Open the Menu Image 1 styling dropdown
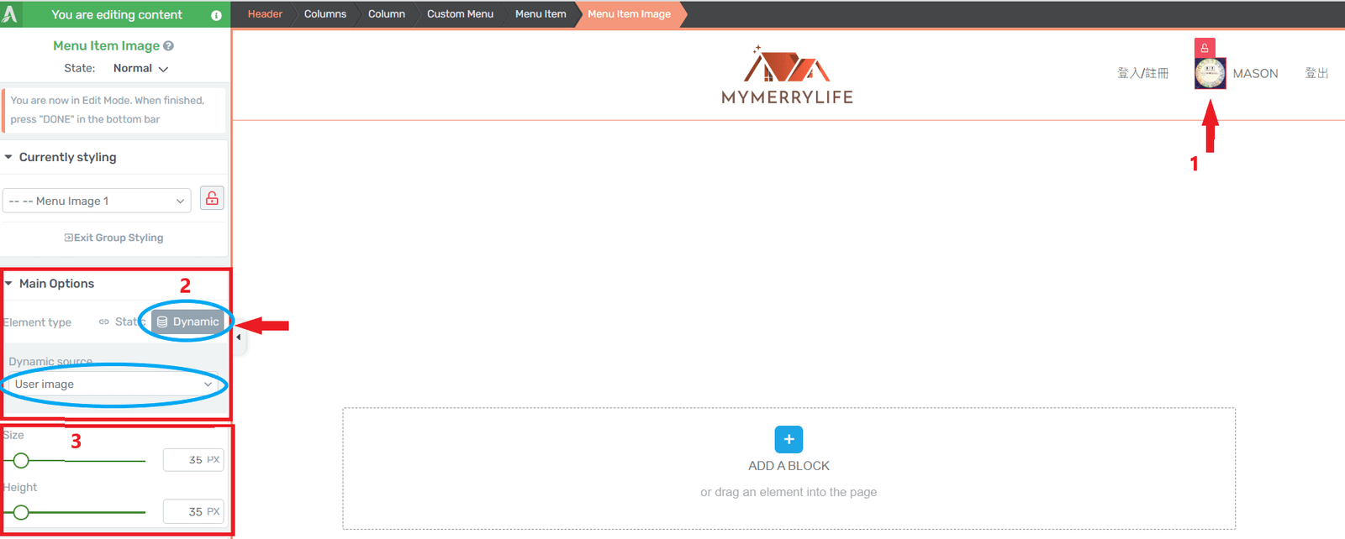The image size is (1345, 539). (97, 201)
